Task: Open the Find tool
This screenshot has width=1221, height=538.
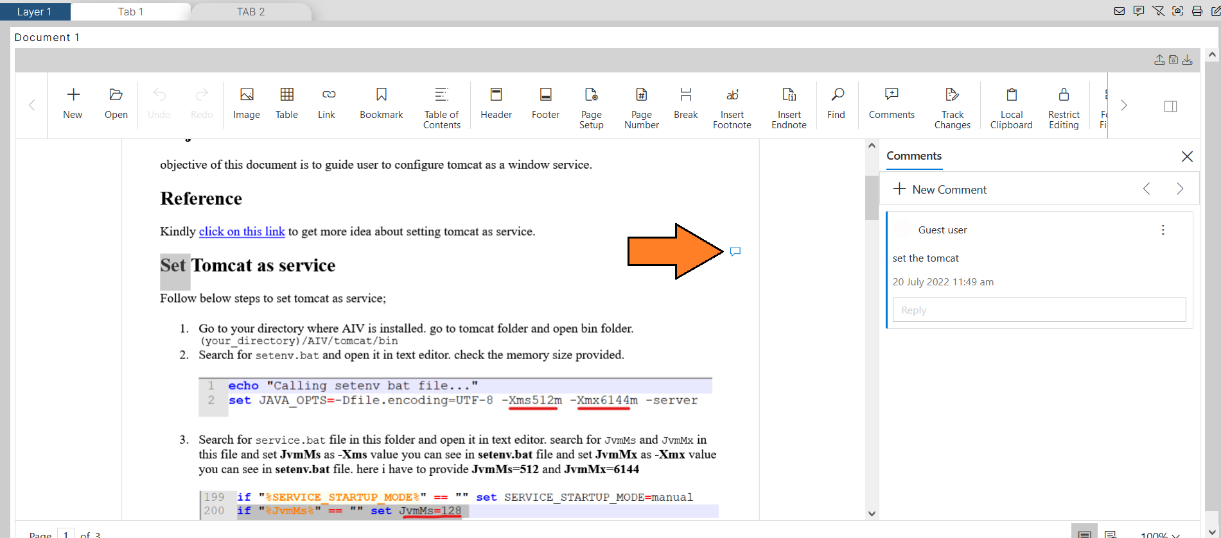Action: click(836, 104)
